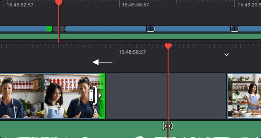Click the trim bracket cursor on clip edge

[93, 95]
